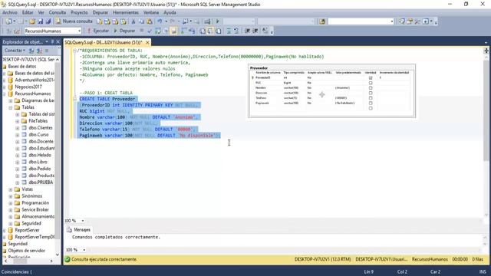This screenshot has height=276, width=491.
Task: Click the Decrease indent icon
Action: pyautogui.click(x=247, y=31)
